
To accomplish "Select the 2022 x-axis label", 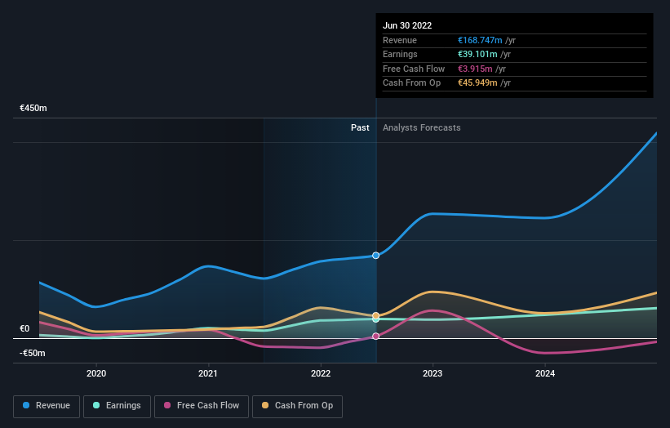I will click(321, 373).
